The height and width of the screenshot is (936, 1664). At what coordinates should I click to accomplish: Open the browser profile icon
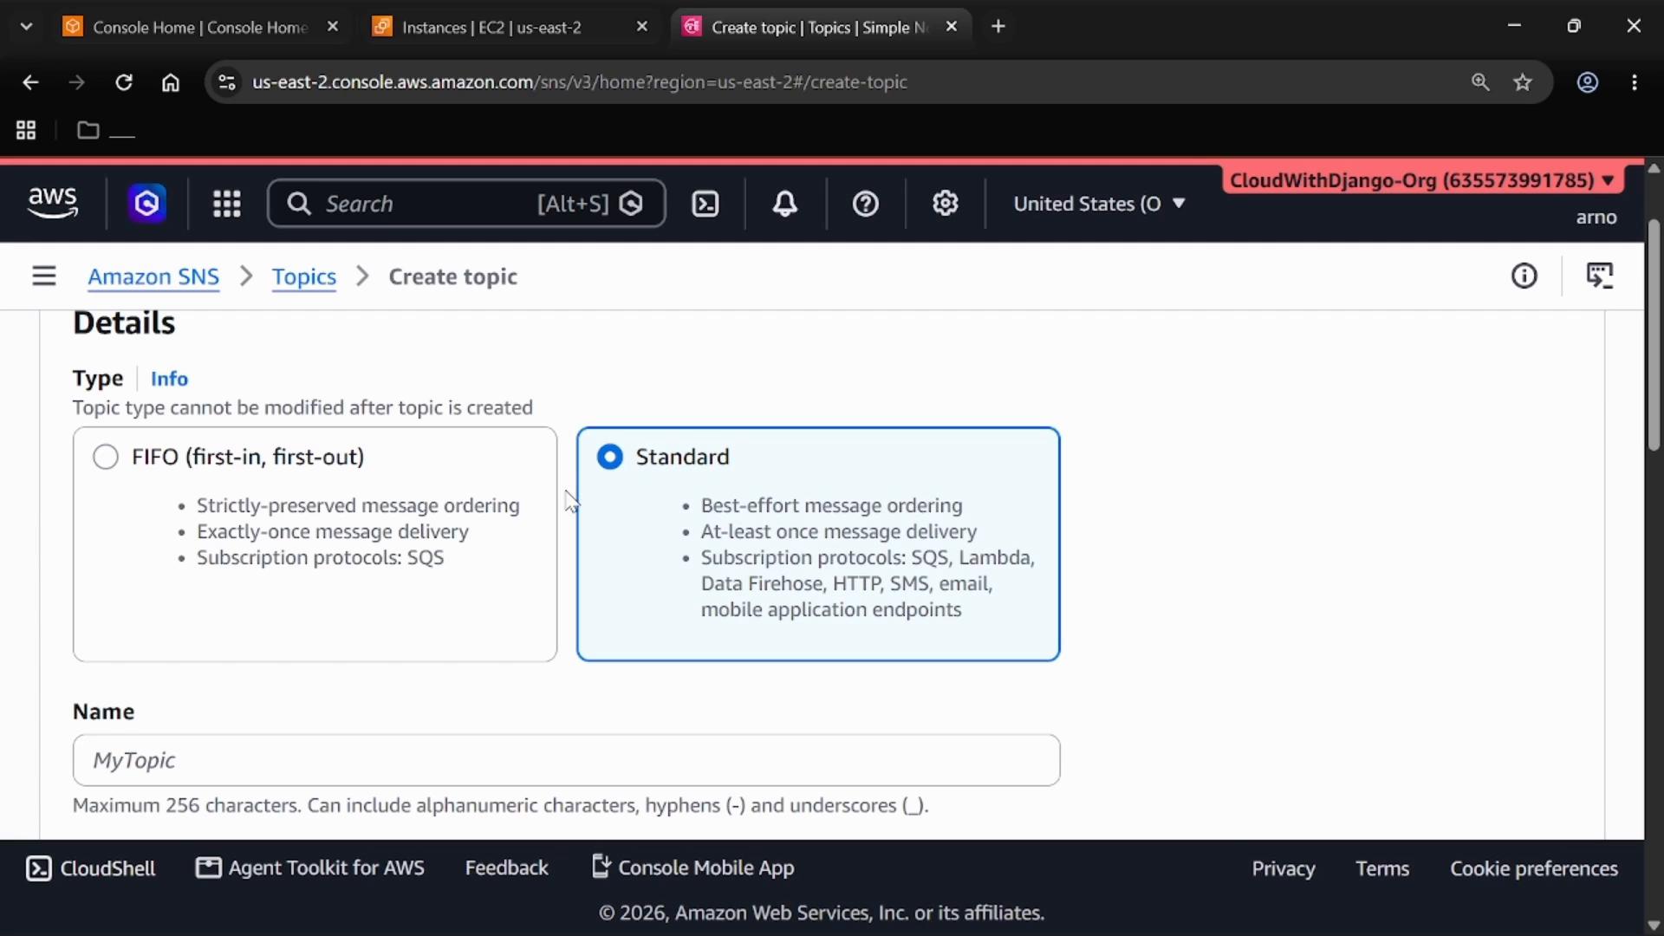[x=1588, y=82]
